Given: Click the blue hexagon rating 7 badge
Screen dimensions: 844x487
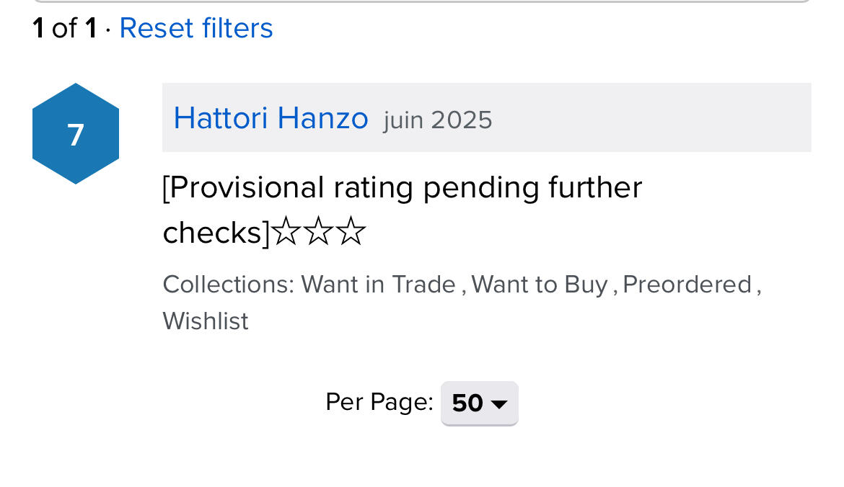Looking at the screenshot, I should pos(76,134).
